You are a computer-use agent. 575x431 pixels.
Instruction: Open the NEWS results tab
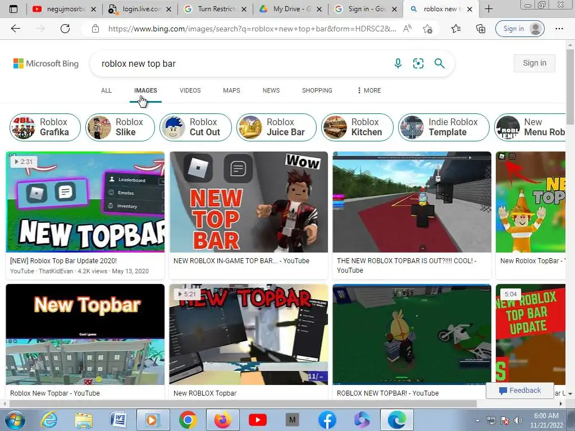point(271,90)
